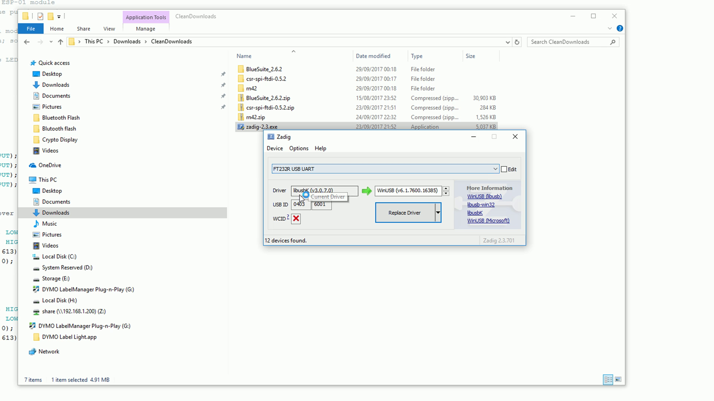This screenshot has width=714, height=401.
Task: Expand the Explorer ribbon chevron
Action: (610, 28)
